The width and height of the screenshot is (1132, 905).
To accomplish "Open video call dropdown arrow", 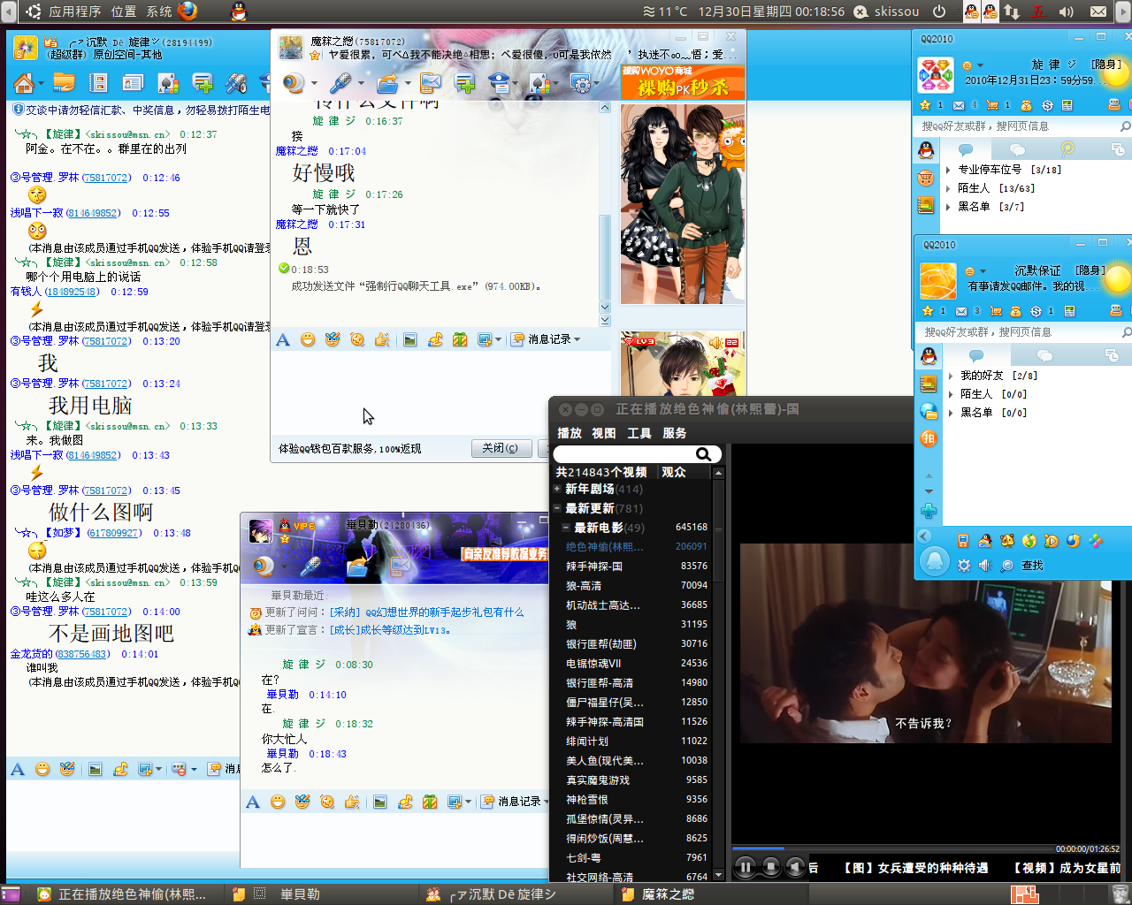I will 314,84.
